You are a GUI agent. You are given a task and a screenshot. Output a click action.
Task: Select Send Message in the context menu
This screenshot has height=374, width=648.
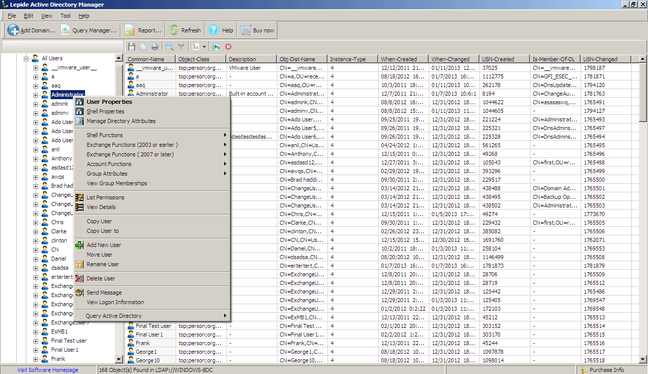tap(151, 293)
